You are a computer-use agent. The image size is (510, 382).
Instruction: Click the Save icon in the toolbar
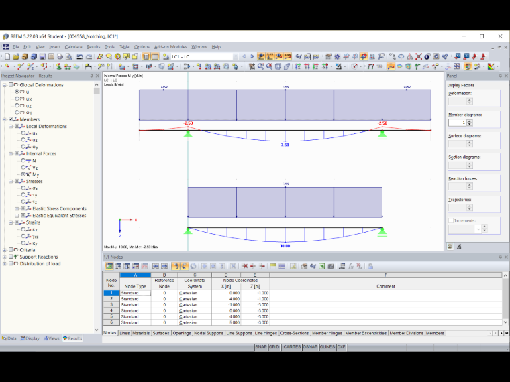coord(42,56)
